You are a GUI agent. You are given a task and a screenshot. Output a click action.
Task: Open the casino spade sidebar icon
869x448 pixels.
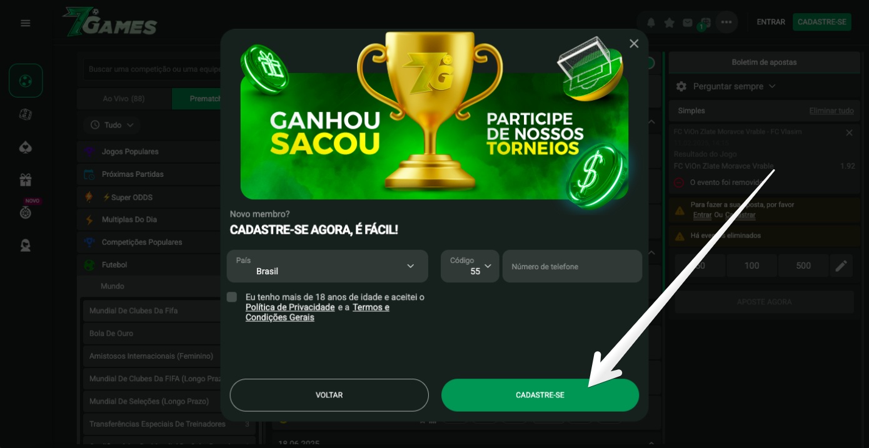(x=26, y=147)
